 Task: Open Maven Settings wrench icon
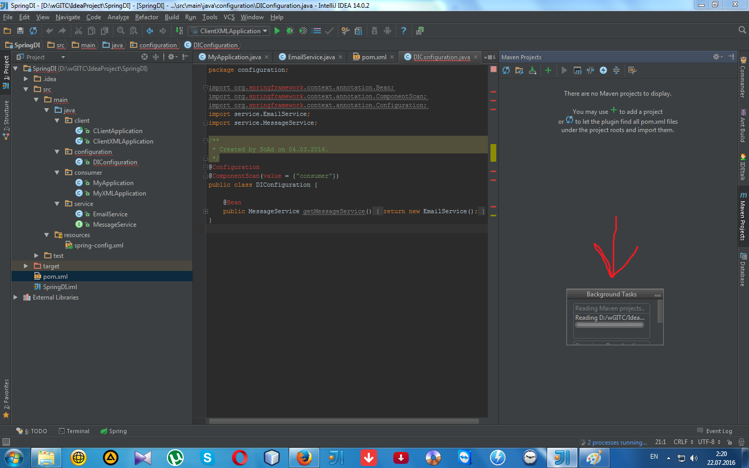tap(632, 70)
